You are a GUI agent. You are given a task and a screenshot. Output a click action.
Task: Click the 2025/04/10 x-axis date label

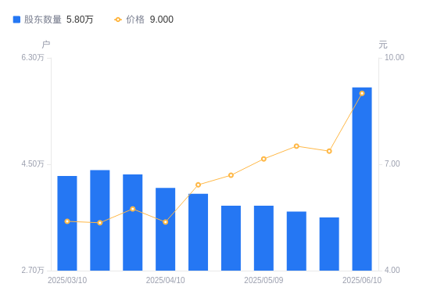point(166,280)
